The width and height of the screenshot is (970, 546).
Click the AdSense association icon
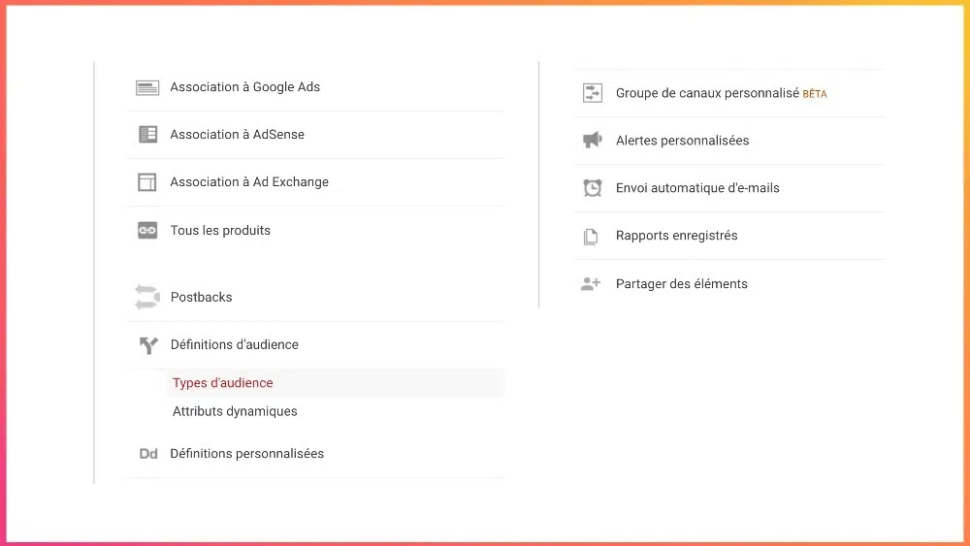pos(147,134)
